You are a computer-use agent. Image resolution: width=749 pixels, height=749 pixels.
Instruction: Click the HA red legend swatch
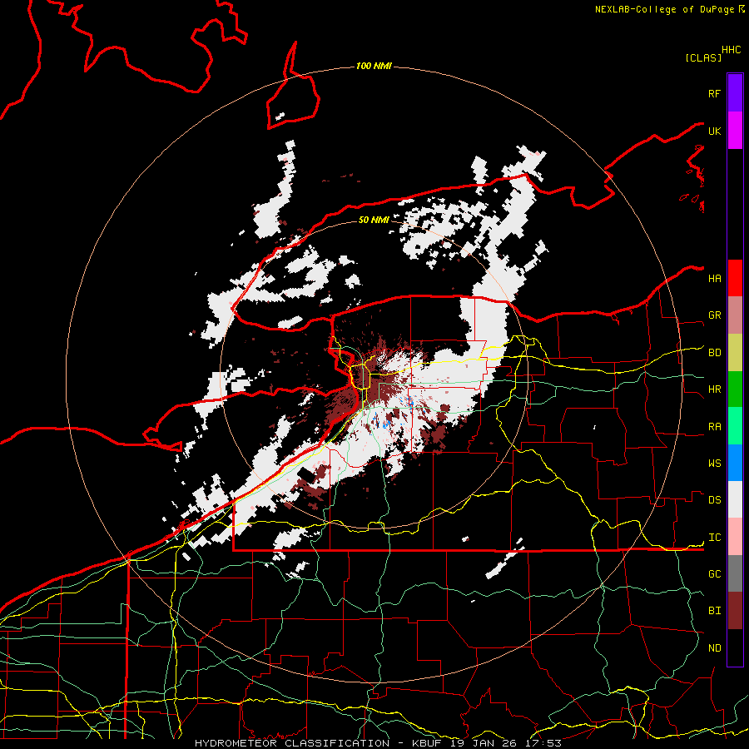[x=735, y=278]
